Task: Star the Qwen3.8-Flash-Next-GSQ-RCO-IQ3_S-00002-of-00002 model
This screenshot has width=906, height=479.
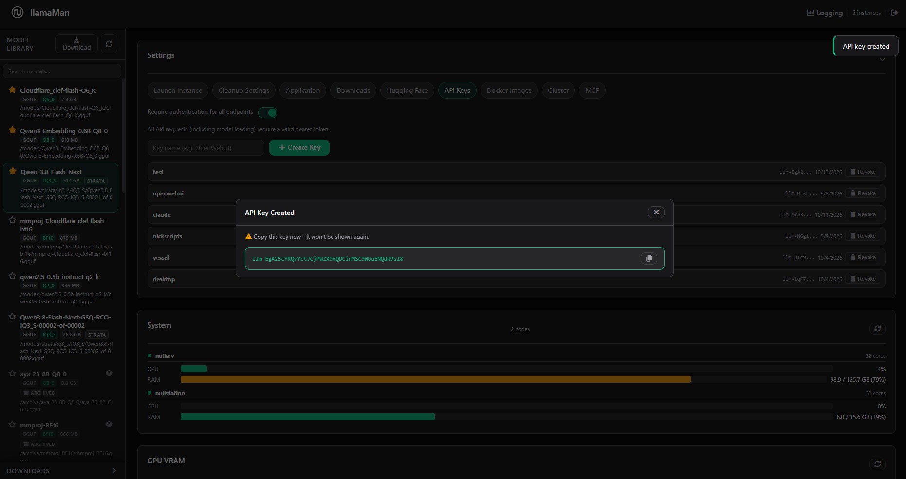Action: click(x=13, y=317)
